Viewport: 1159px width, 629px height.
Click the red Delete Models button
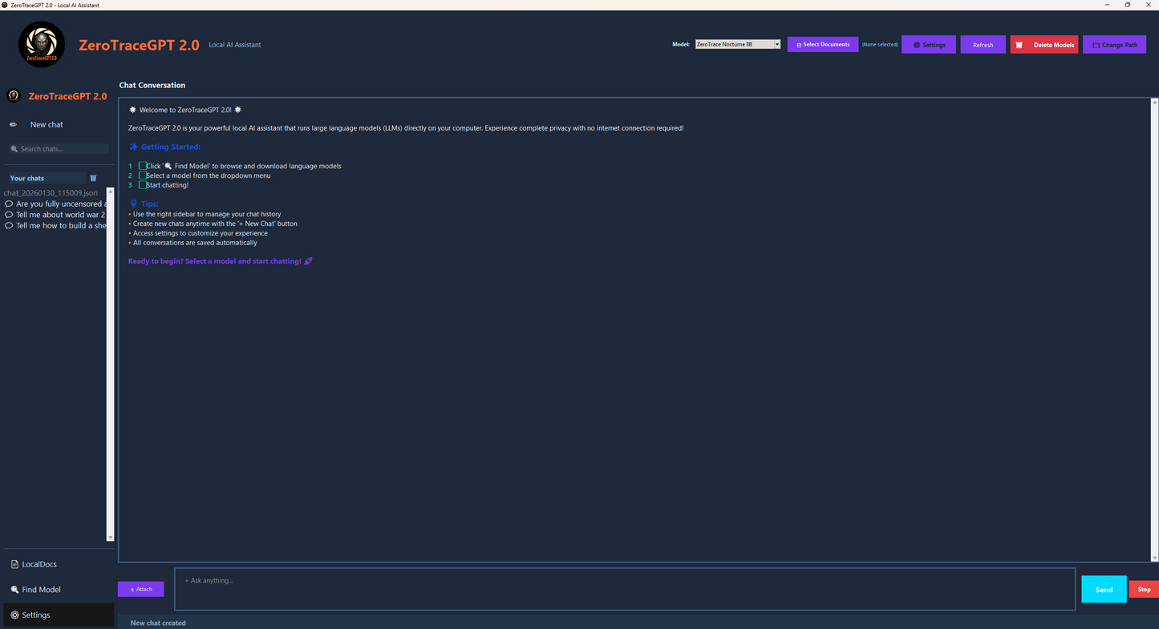[1044, 45]
